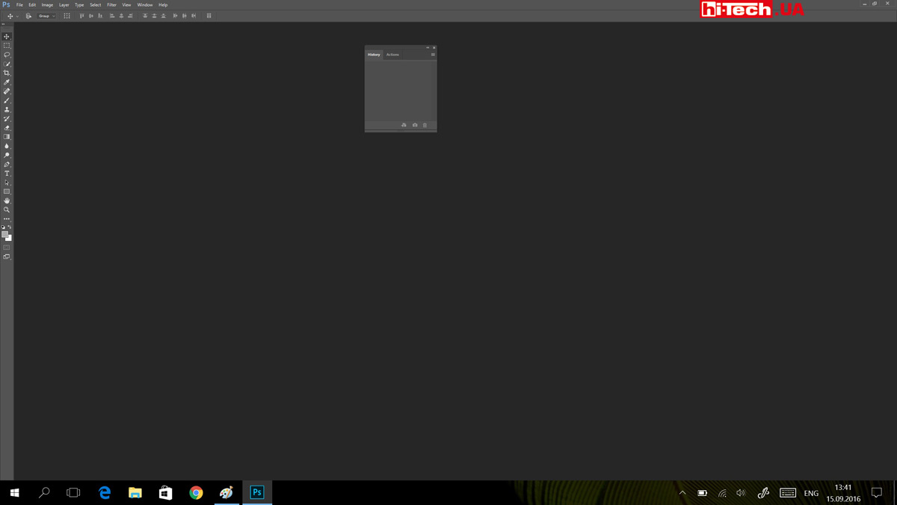Screen dimensions: 897x505
Task: Open the Select menu
Action: [x=96, y=4]
